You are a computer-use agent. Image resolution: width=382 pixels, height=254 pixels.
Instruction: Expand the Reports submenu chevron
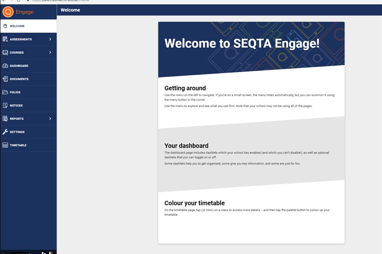coord(50,119)
